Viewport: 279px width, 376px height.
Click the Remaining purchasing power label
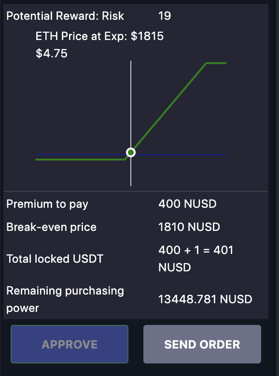pyautogui.click(x=65, y=299)
